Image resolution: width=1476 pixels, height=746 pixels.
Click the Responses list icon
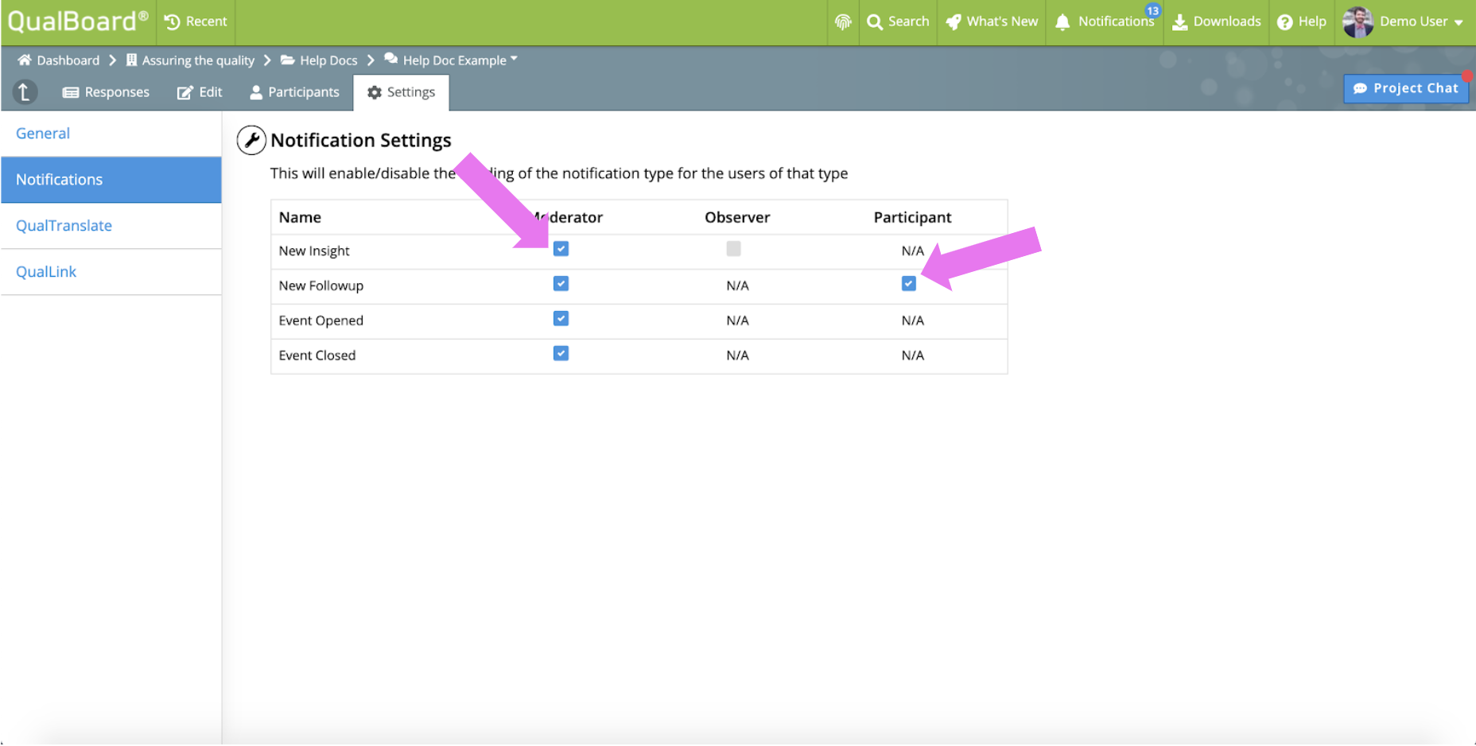click(71, 92)
